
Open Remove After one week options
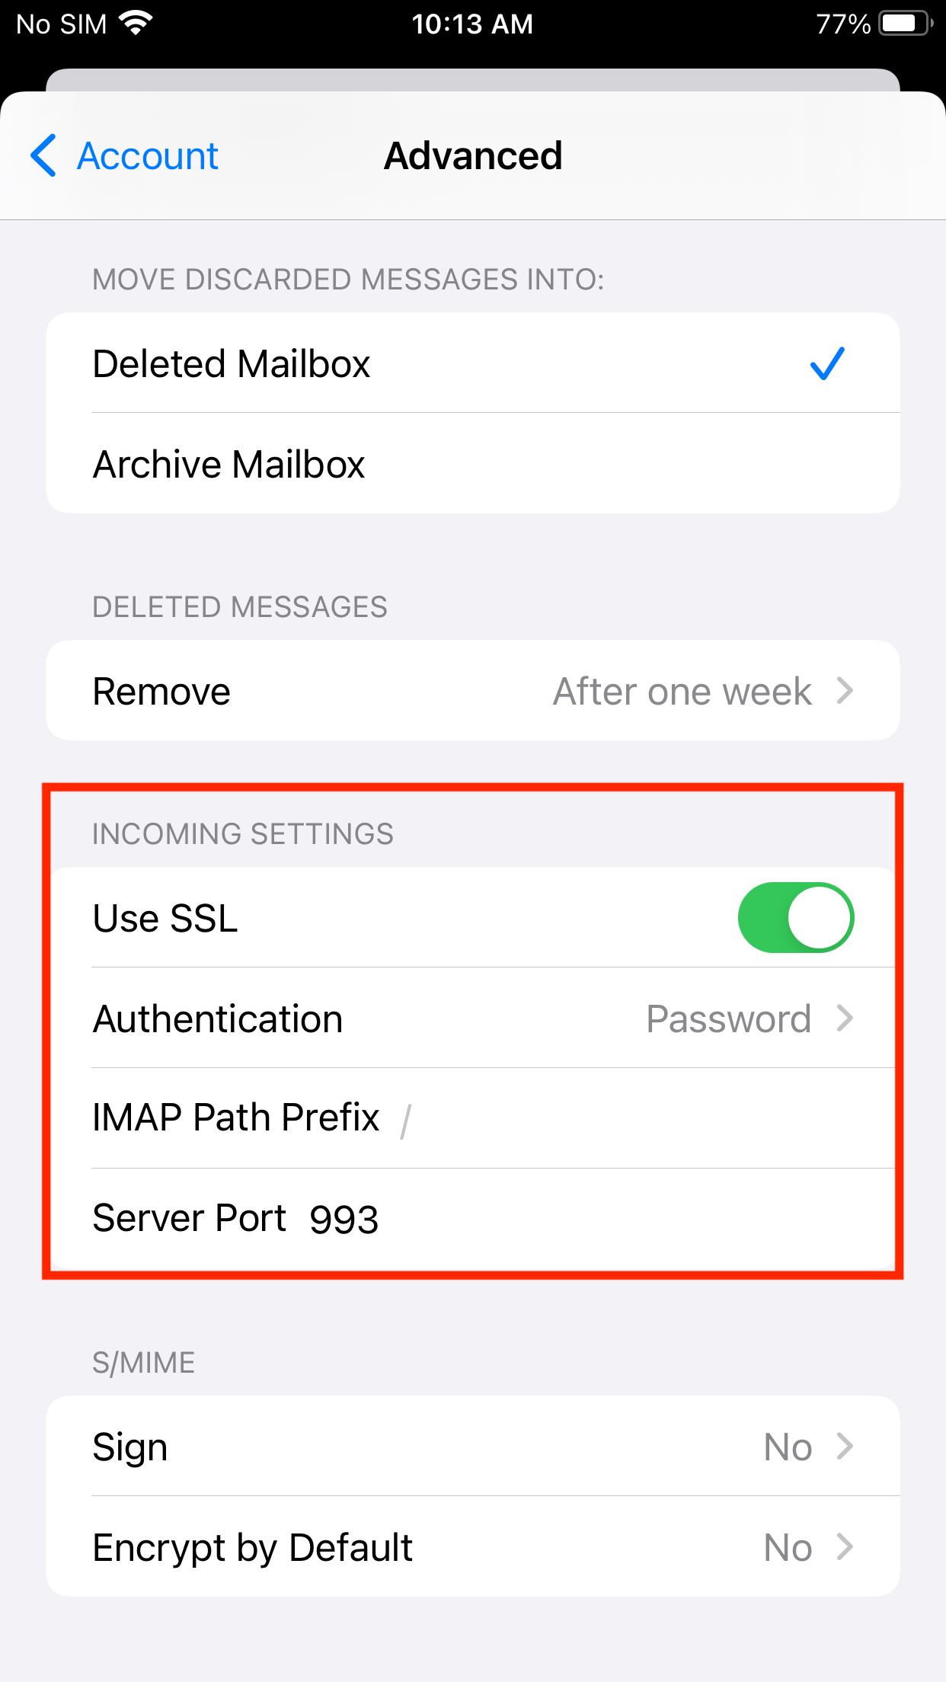[x=473, y=690]
